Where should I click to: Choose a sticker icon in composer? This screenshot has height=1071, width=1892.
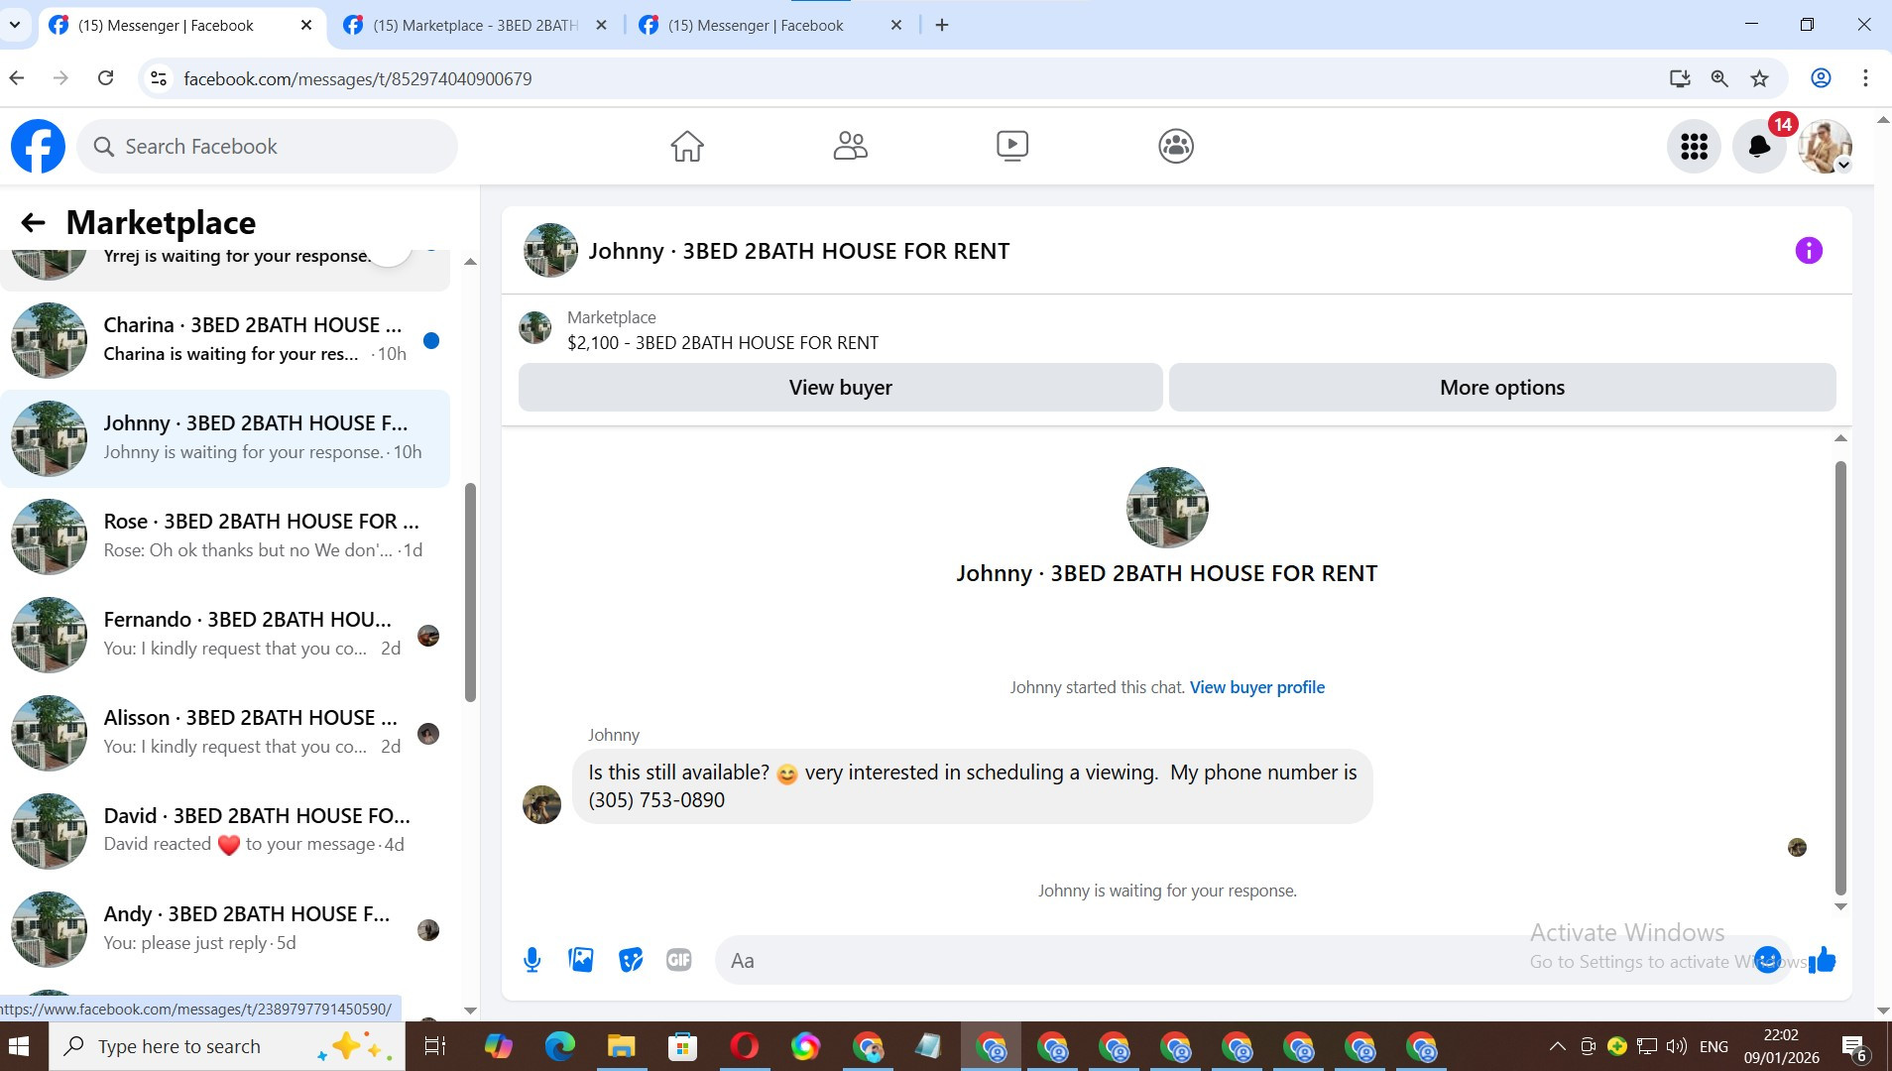pyautogui.click(x=631, y=960)
